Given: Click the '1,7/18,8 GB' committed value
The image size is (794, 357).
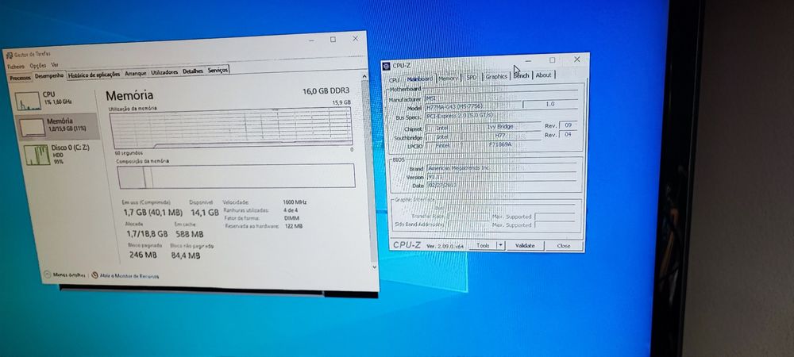Looking at the screenshot, I should [x=147, y=234].
